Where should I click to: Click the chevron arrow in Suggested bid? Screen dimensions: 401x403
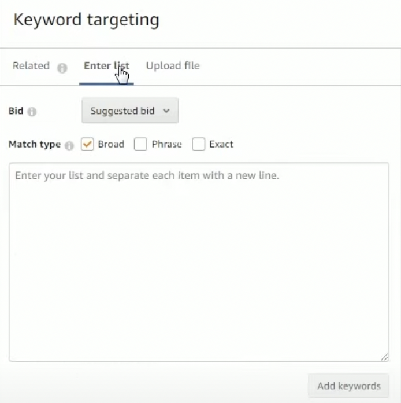166,111
